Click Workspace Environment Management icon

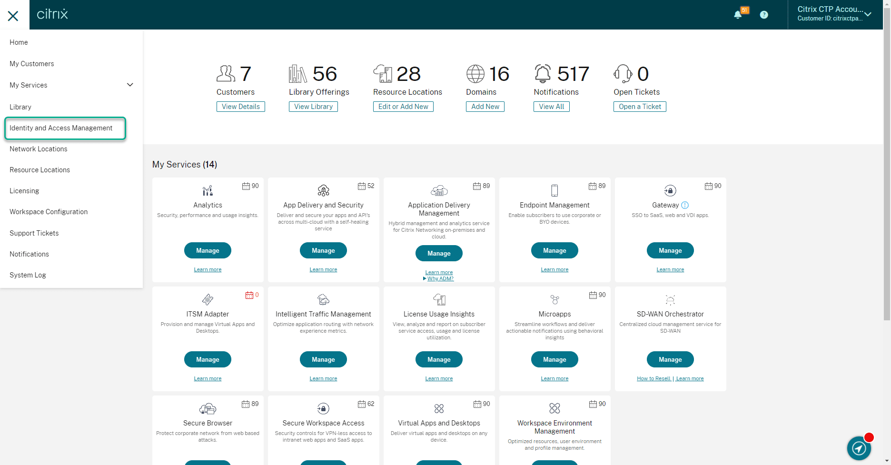[x=554, y=408]
